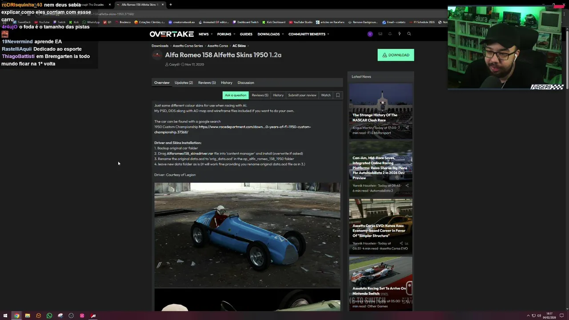Image resolution: width=569 pixels, height=320 pixels.
Task: Open The Strange History of NASCAR Clash article
Action: 375,117
